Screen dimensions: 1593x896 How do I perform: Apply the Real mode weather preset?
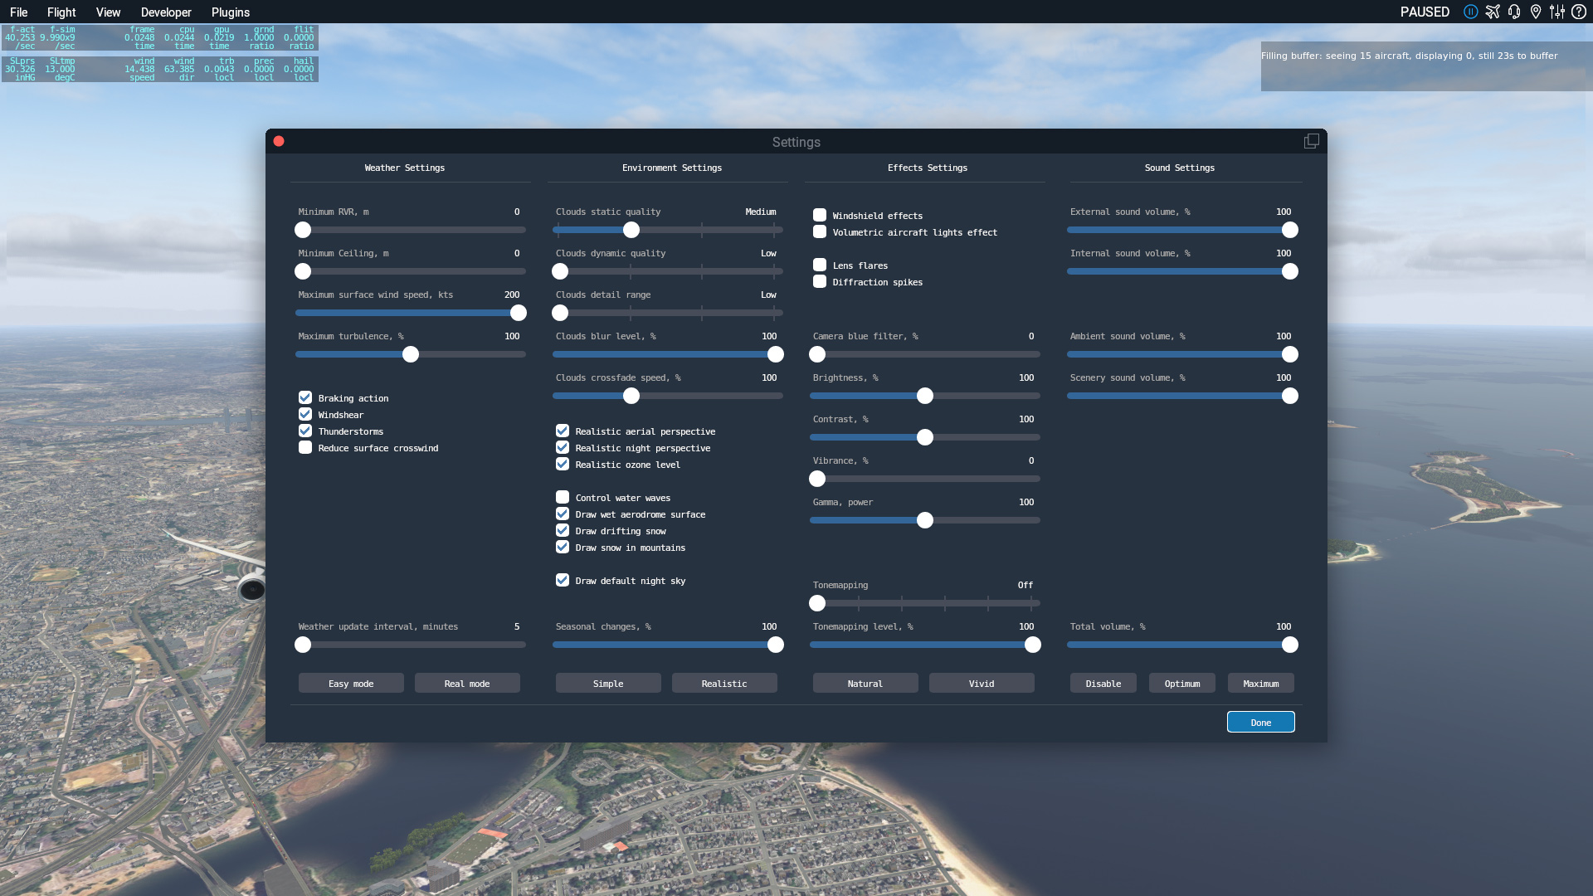point(467,683)
